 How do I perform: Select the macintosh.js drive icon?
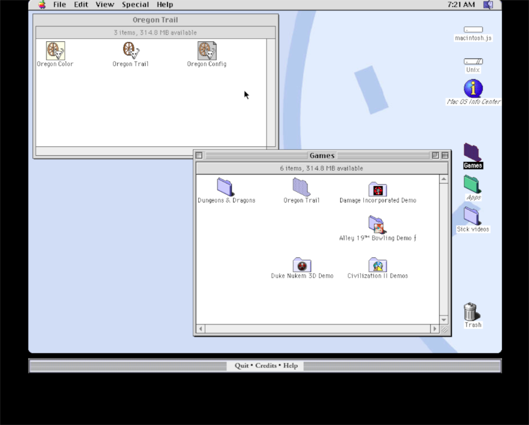[x=472, y=29]
